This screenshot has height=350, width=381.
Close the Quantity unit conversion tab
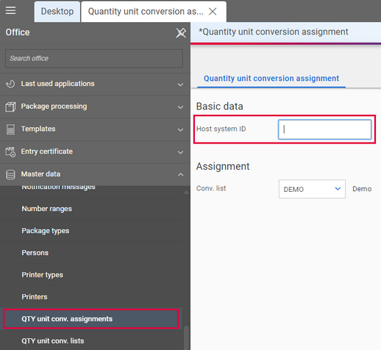[x=213, y=11]
